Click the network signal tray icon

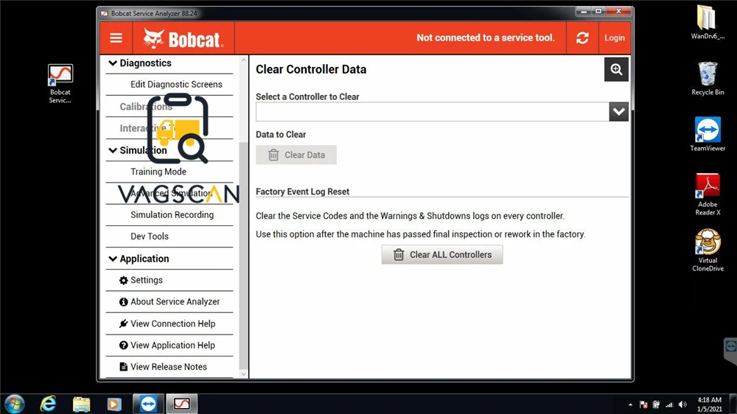pyautogui.click(x=669, y=404)
